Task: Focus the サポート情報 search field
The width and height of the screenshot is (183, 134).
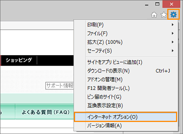Action: [x=60, y=86]
